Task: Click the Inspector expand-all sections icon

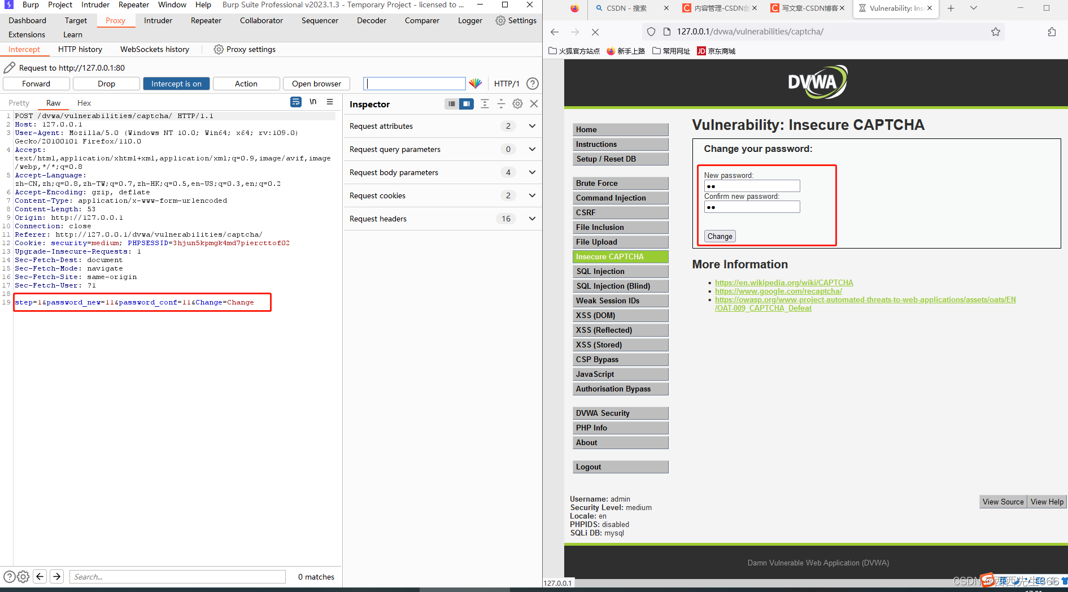Action: click(x=485, y=104)
